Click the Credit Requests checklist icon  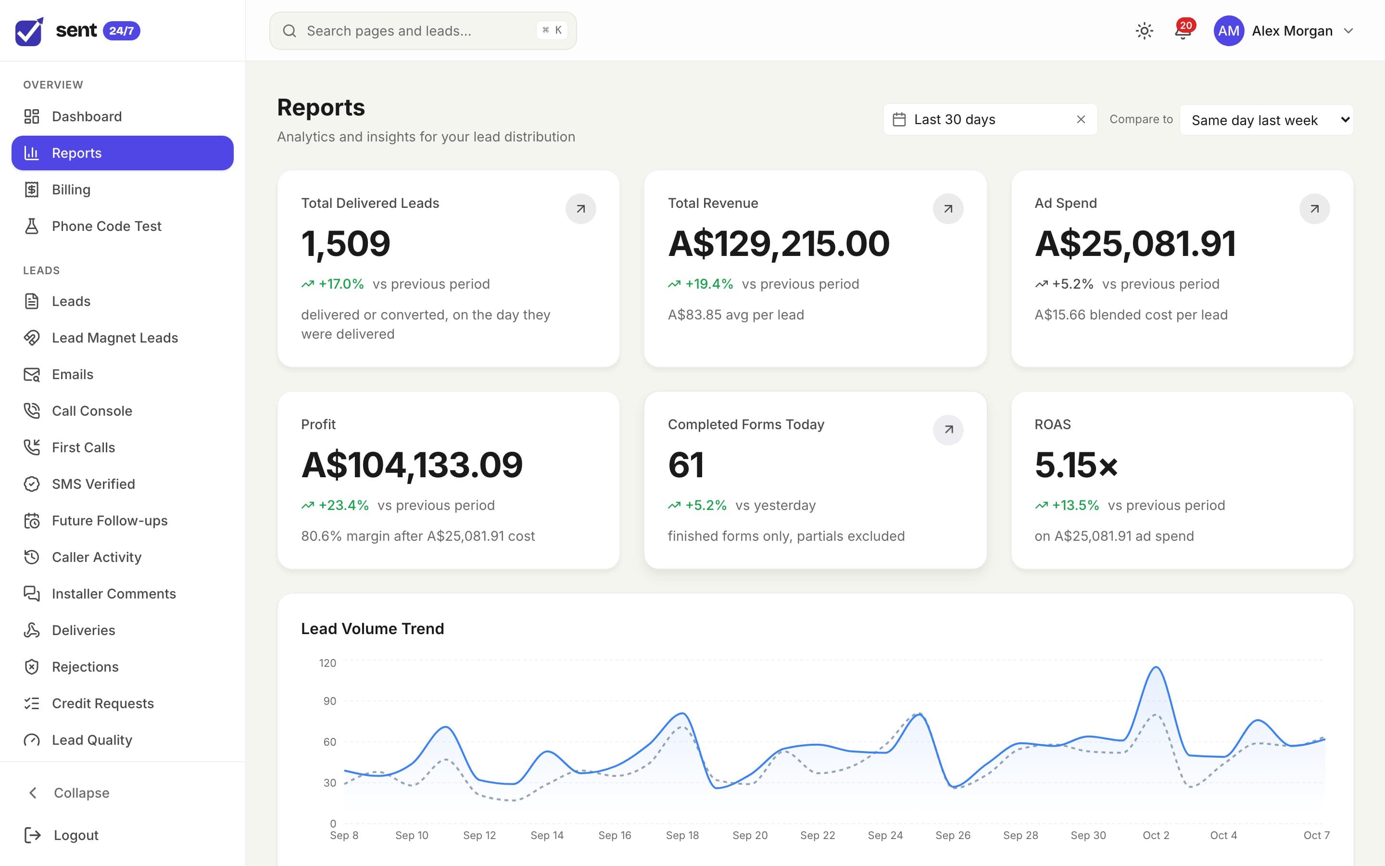coord(31,703)
